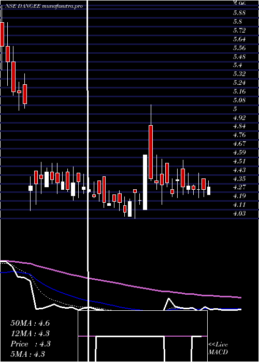Click the <<Live MACD label

218,349
